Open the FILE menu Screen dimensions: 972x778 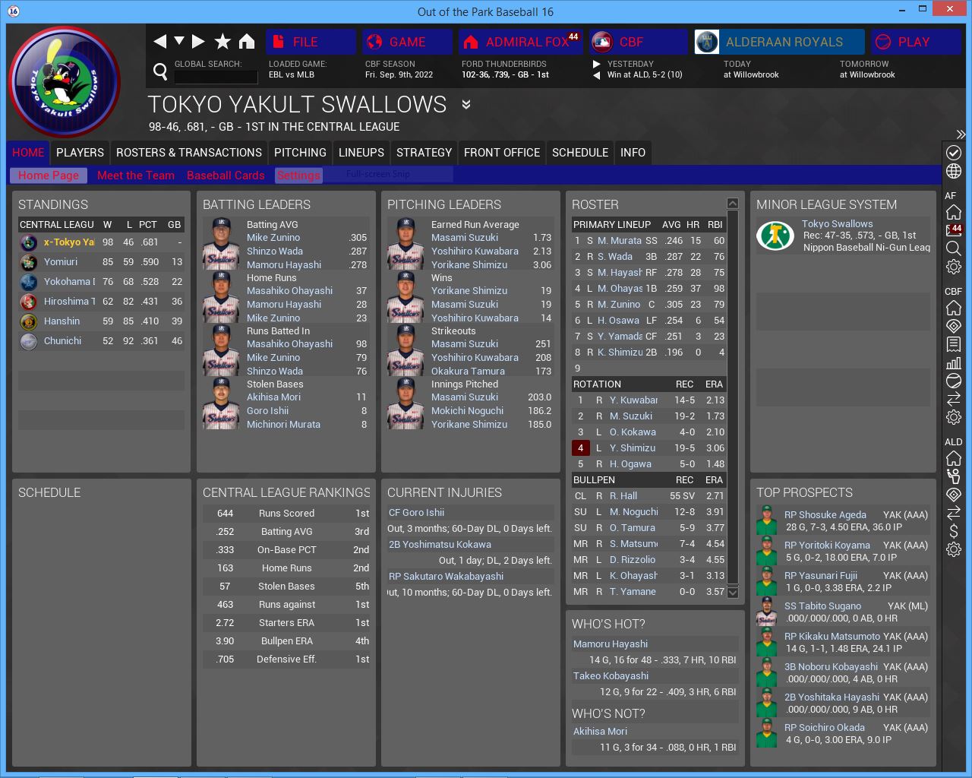pyautogui.click(x=311, y=42)
